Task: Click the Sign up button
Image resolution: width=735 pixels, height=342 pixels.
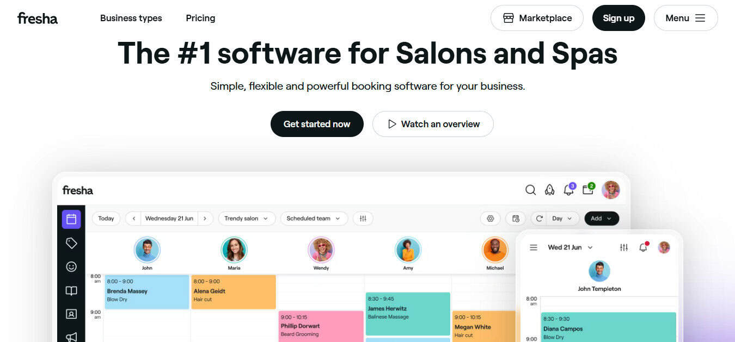Action: [x=618, y=18]
